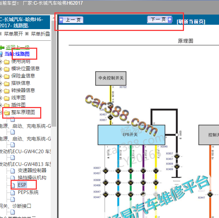Viewport: 219px width, 218px height.
Task: Open the 保险盒信息 folder icon
Action: click(7, 76)
